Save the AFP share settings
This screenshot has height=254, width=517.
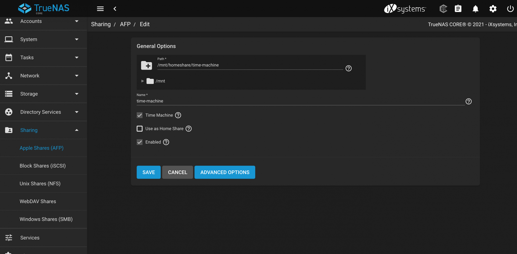point(149,172)
